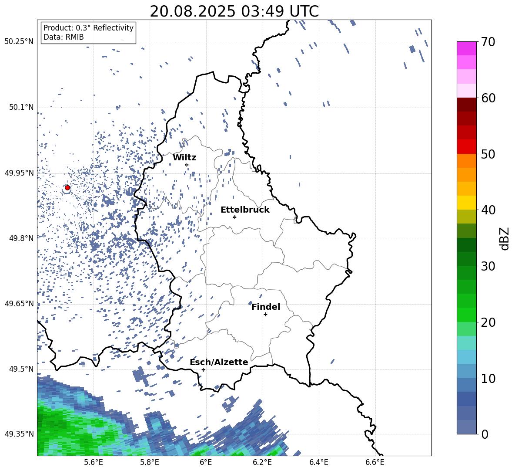
Task: Click 'Product: 0.3° Reflectivity' text
Action: click(x=88, y=27)
